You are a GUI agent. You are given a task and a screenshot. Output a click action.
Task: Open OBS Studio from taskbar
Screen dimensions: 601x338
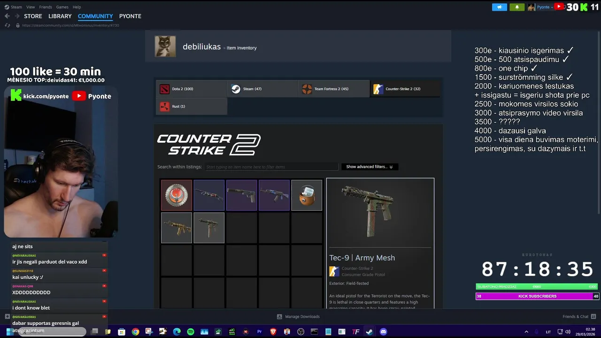coord(301,332)
